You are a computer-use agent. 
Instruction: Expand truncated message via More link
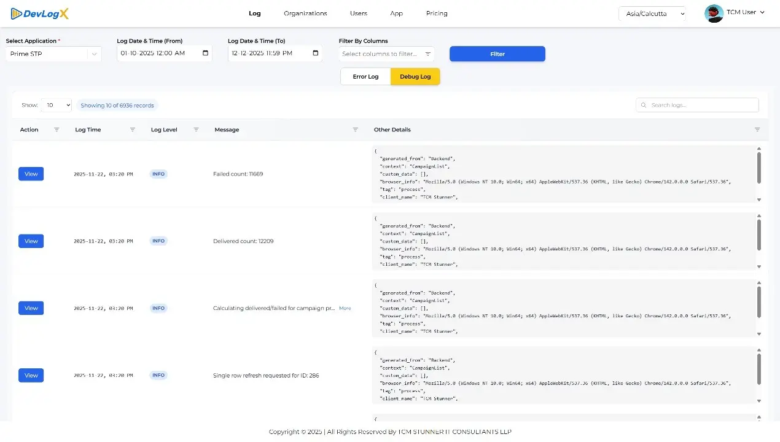coord(345,308)
